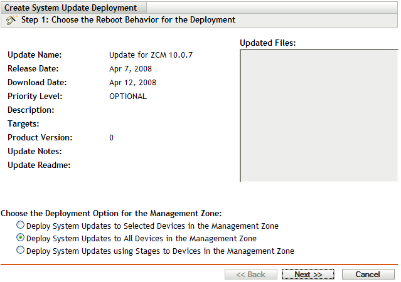Select the Create System Update Deployment tab
Screen dimensions: 401x282
(71, 8)
